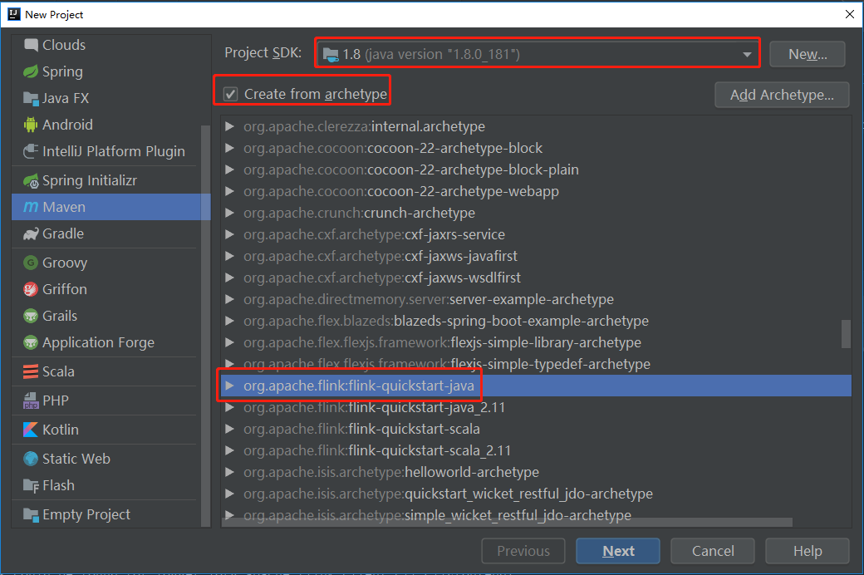Choose the PHP icon
Screen dimensions: 864x575
[x=31, y=401]
